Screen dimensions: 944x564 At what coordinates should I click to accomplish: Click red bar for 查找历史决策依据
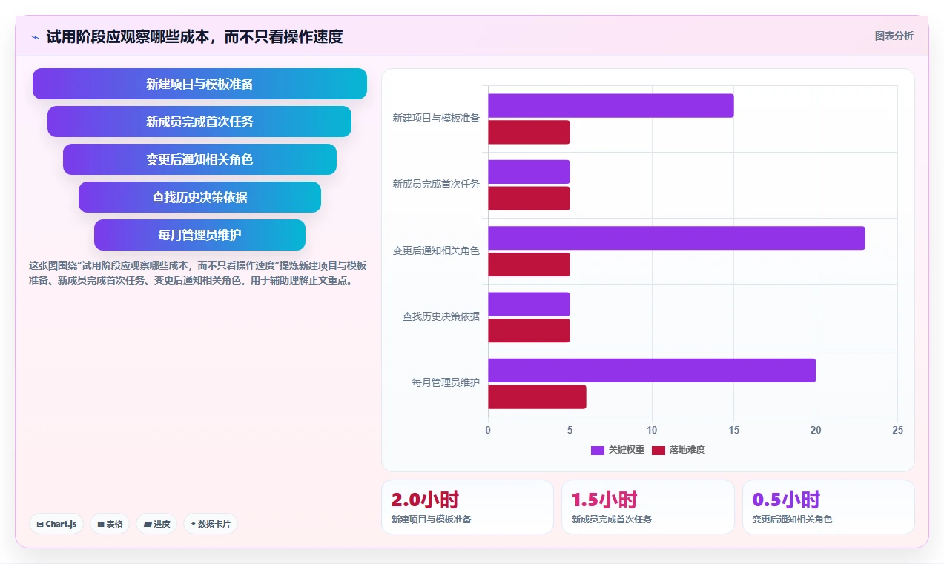coord(529,331)
